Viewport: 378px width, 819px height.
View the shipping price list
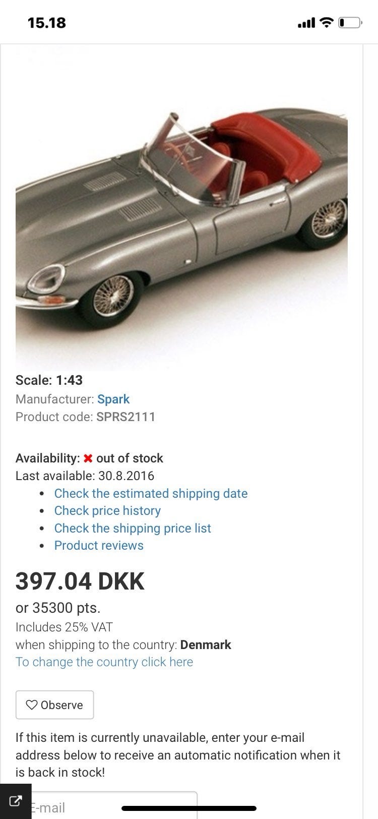(133, 528)
